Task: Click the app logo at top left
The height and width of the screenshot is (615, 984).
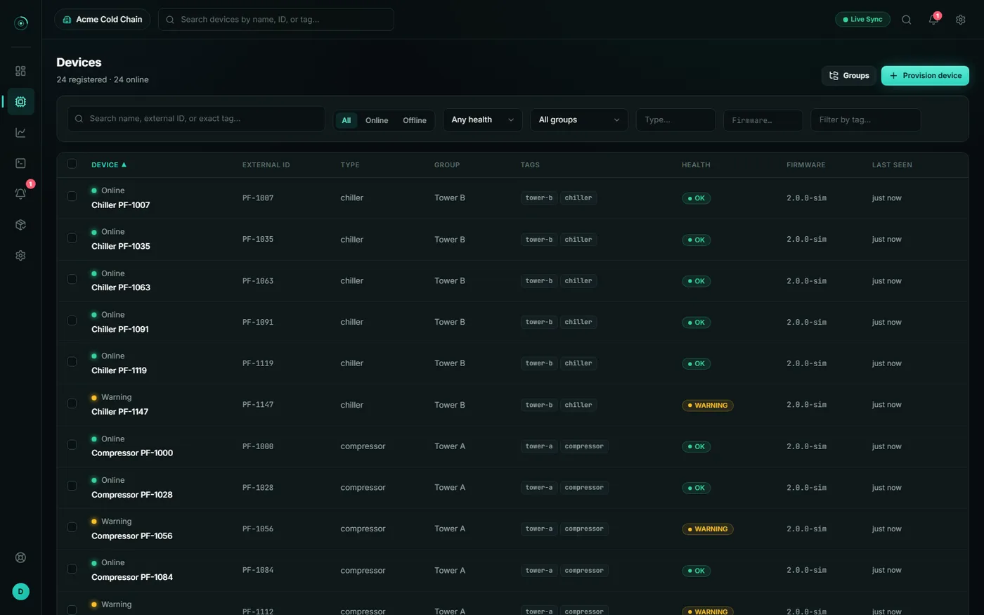Action: coord(21,23)
